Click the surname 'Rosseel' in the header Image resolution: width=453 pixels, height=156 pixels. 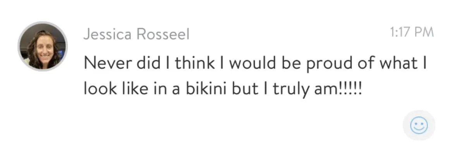[163, 35]
